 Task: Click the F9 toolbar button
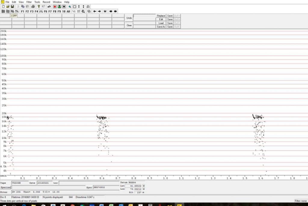pyautogui.click(x=59, y=11)
